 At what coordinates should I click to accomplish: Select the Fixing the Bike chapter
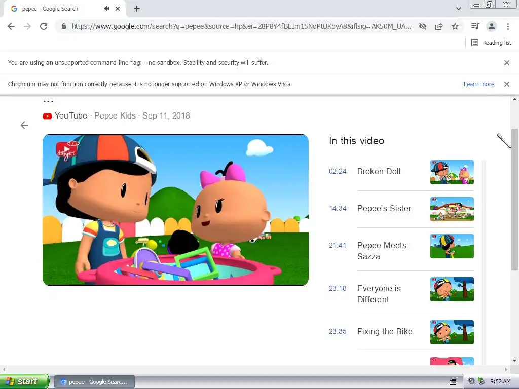pos(385,331)
